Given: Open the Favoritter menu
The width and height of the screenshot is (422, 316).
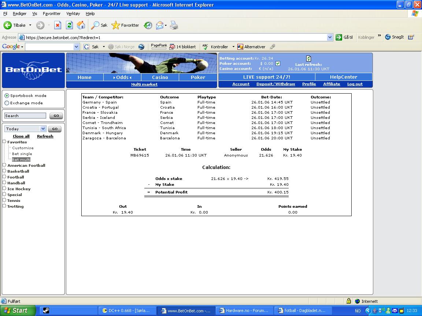Looking at the screenshot, I should tap(52, 14).
